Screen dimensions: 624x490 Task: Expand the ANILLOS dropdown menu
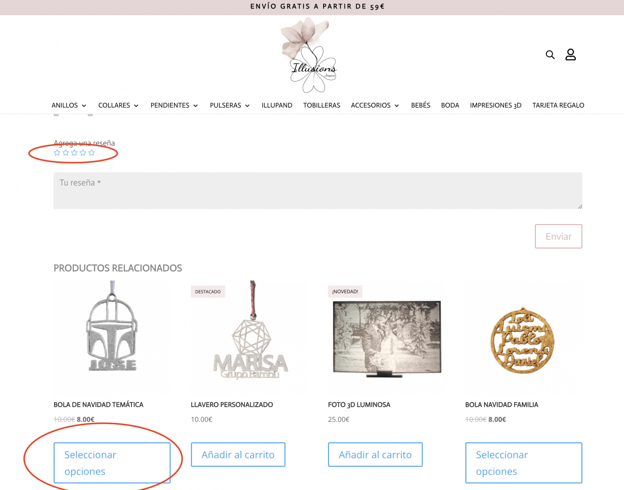point(69,105)
